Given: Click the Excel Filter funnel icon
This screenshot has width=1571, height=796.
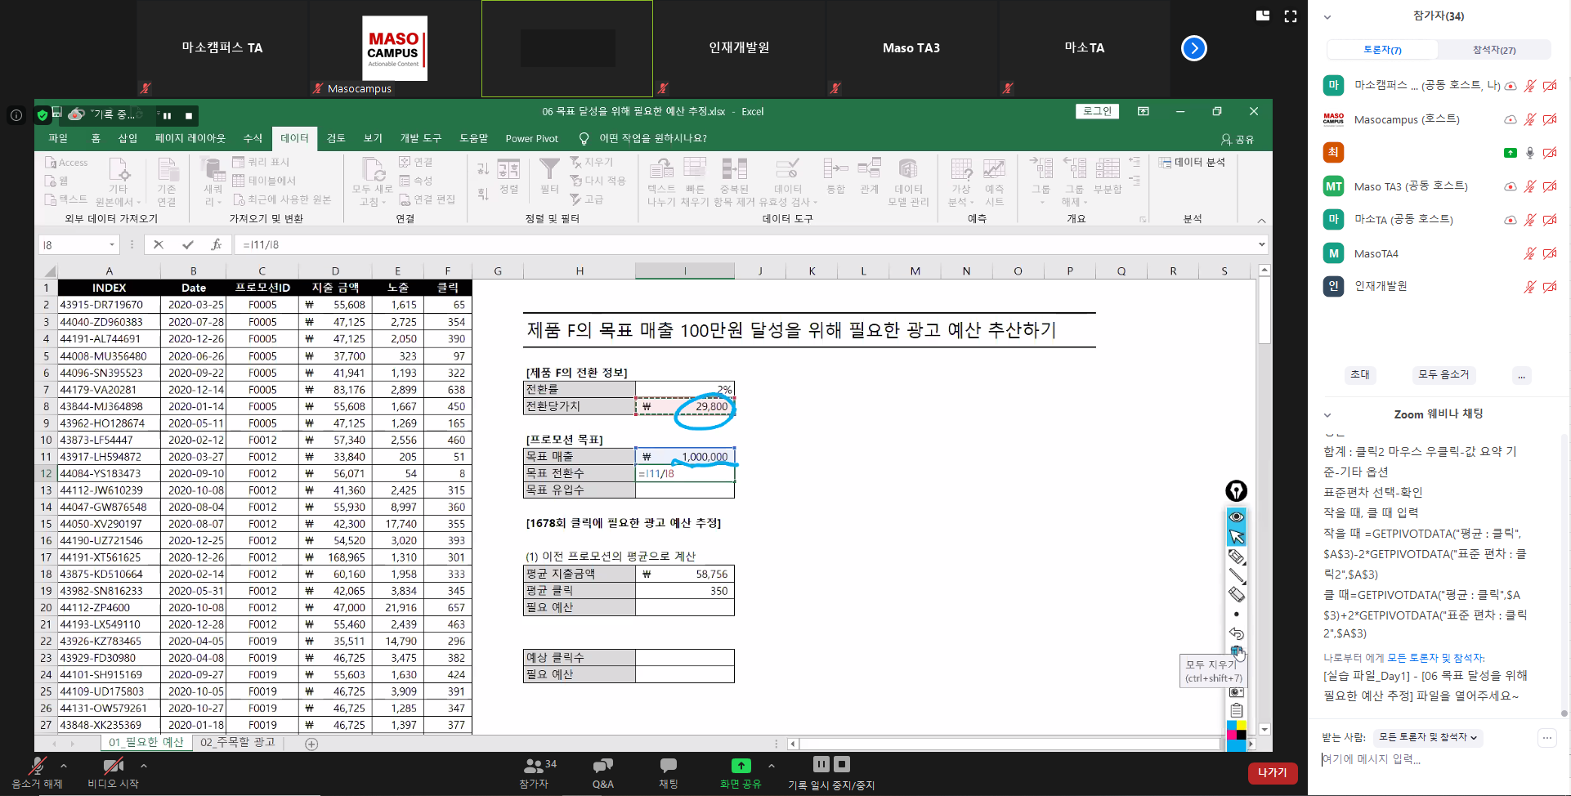Looking at the screenshot, I should (549, 169).
